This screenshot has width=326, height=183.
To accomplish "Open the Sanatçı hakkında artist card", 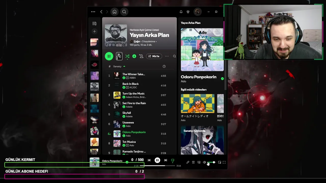I will click(202, 140).
